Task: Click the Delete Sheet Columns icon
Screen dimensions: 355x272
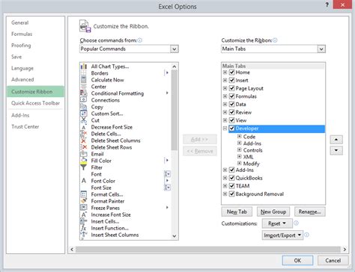Action: click(84, 140)
